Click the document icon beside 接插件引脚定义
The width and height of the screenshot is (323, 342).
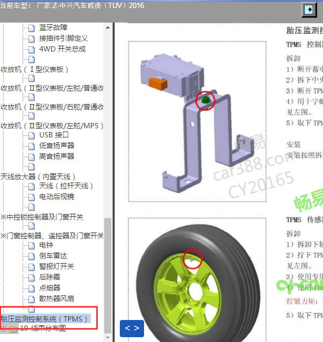click(x=31, y=39)
